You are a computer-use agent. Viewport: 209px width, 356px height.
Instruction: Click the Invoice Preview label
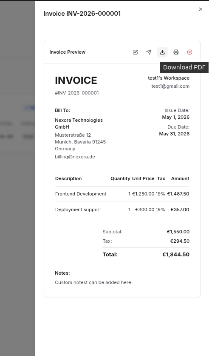68,52
